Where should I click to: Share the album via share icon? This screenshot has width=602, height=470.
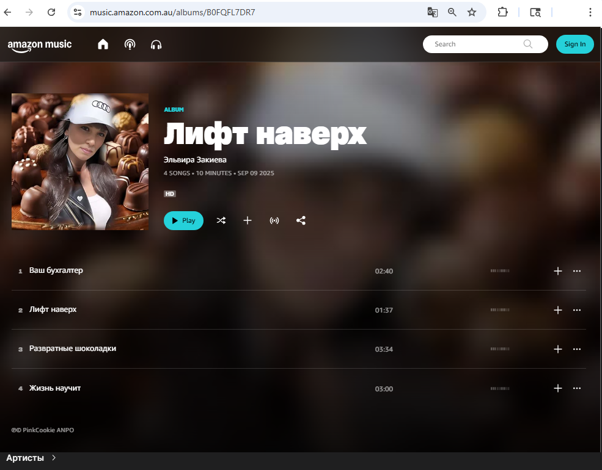tap(301, 220)
